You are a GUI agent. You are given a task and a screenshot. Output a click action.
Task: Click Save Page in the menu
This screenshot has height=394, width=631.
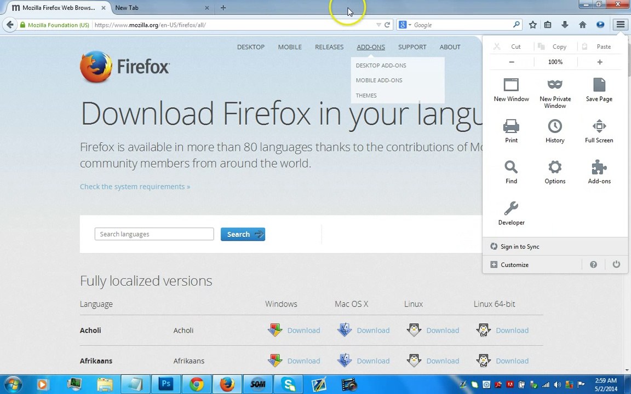click(599, 90)
